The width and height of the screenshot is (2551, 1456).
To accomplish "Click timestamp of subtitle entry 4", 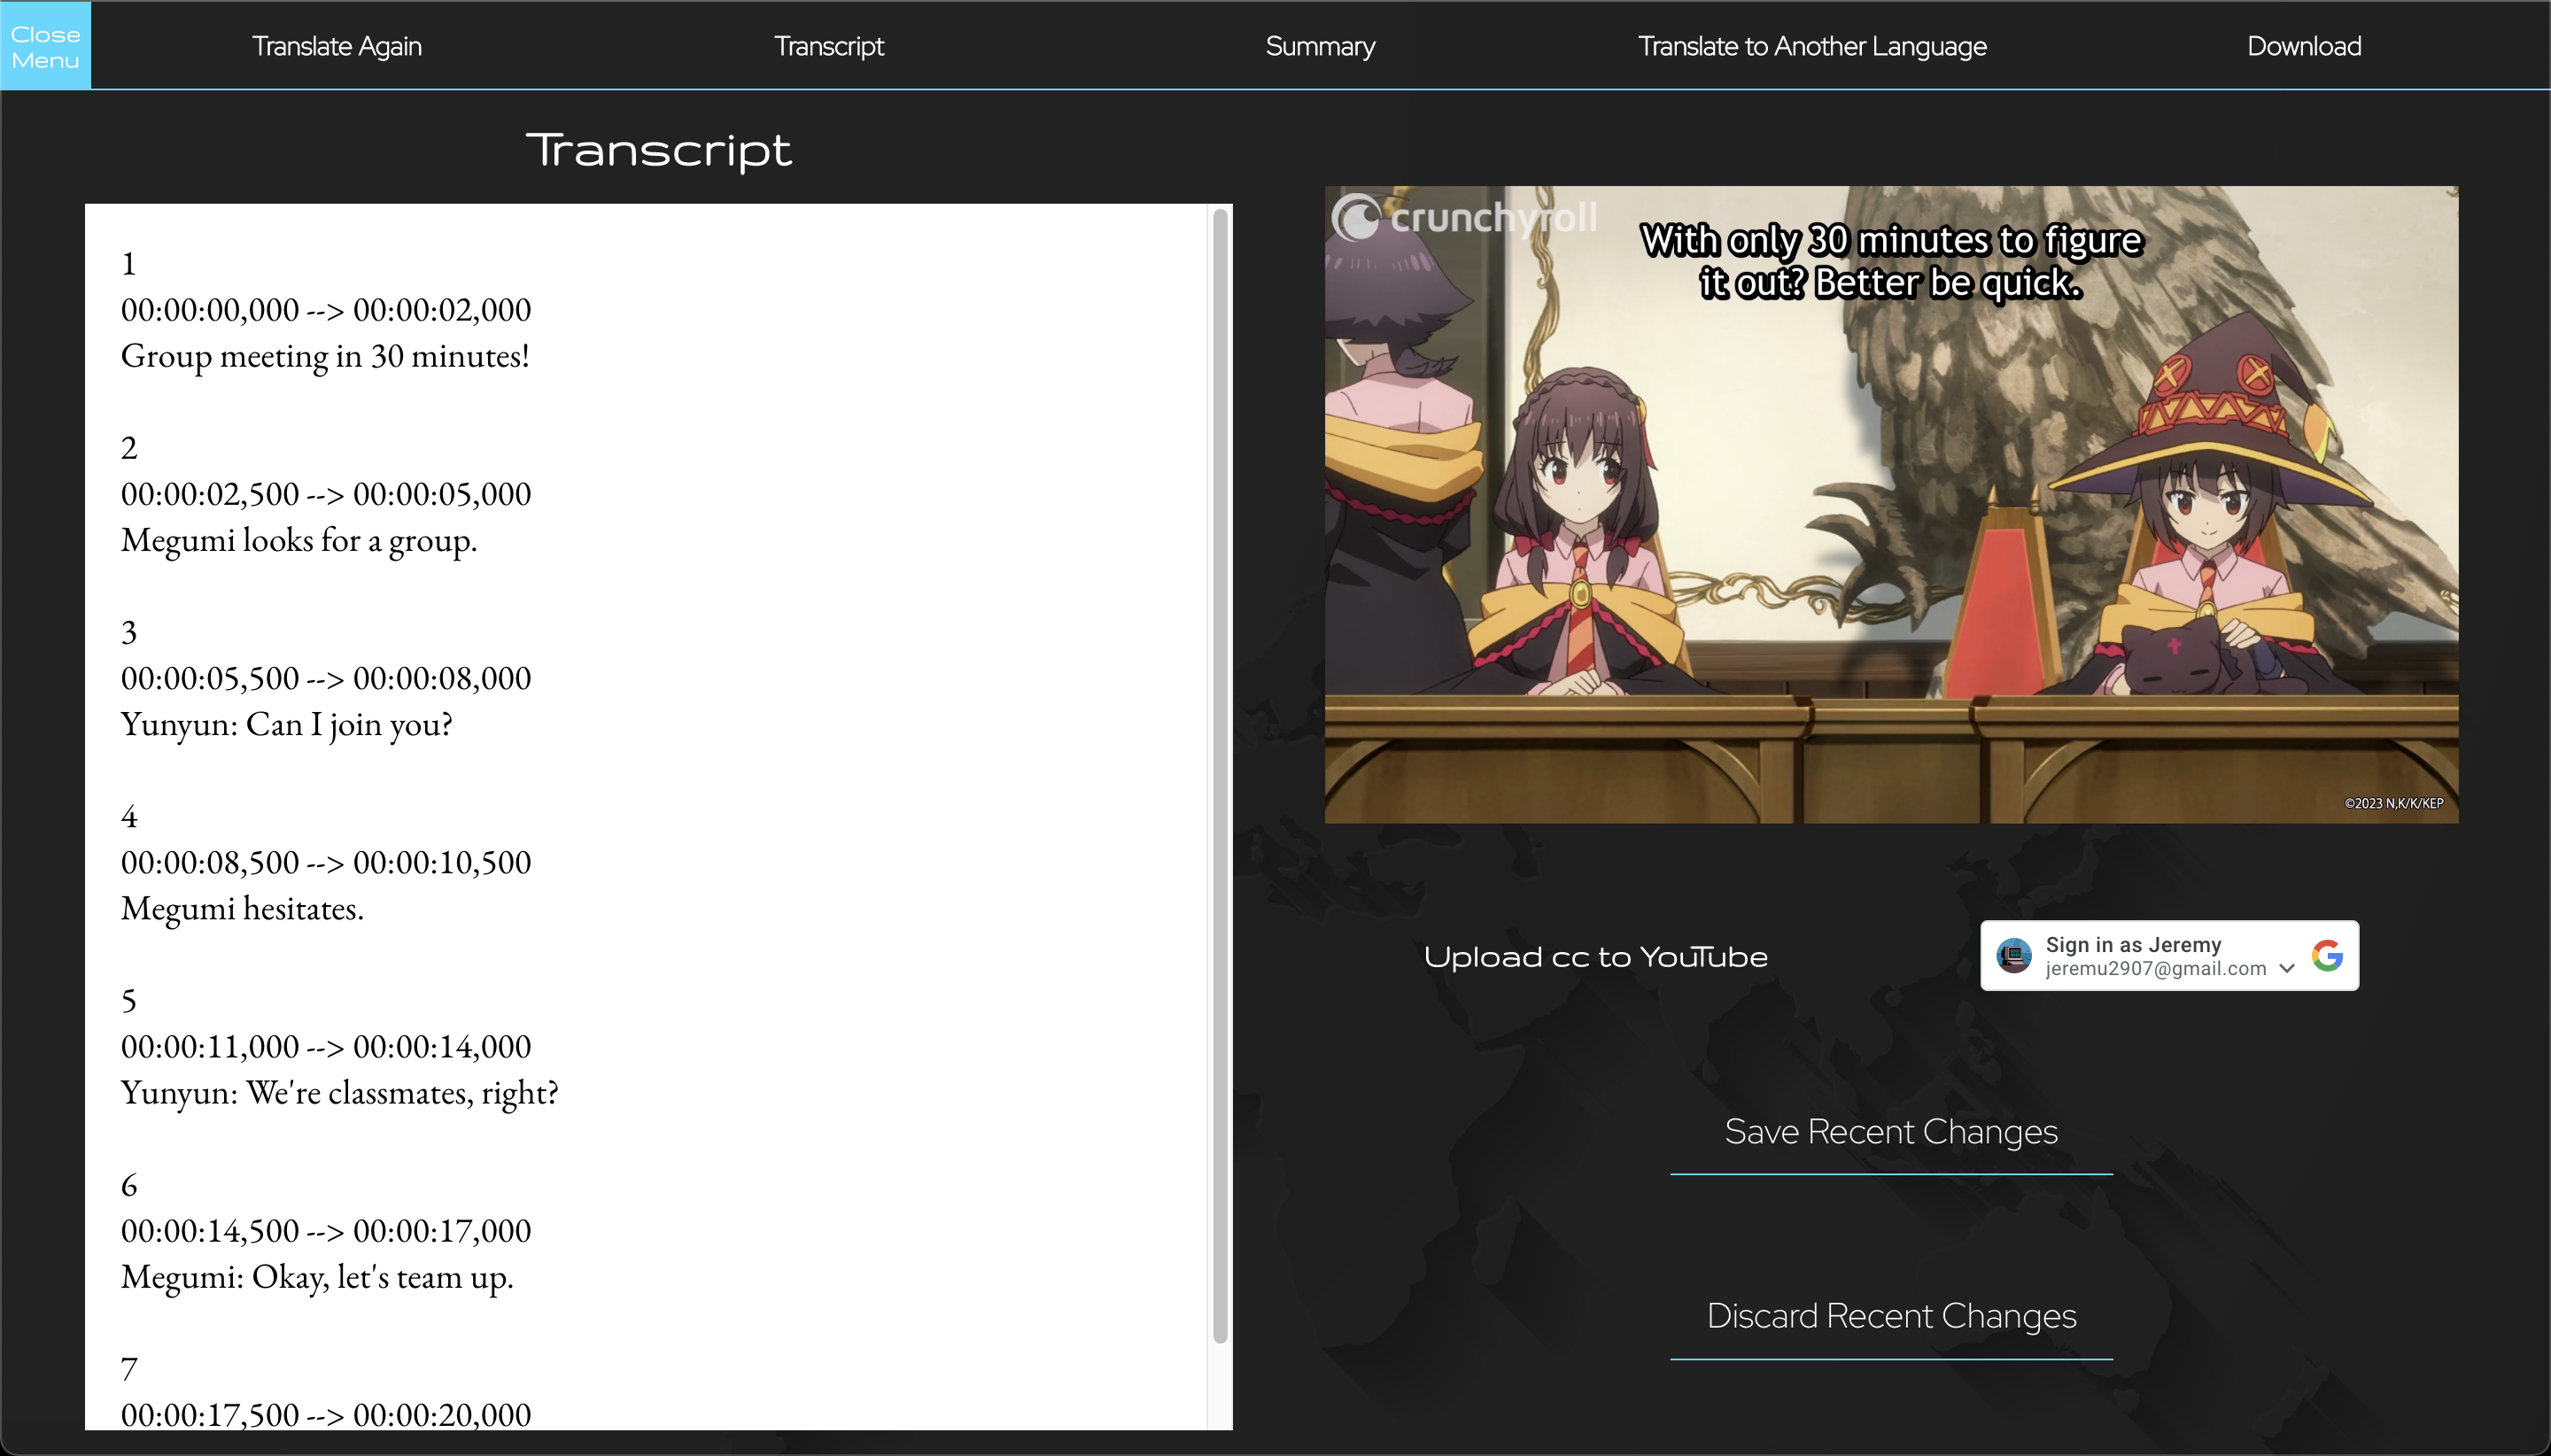I will [325, 862].
